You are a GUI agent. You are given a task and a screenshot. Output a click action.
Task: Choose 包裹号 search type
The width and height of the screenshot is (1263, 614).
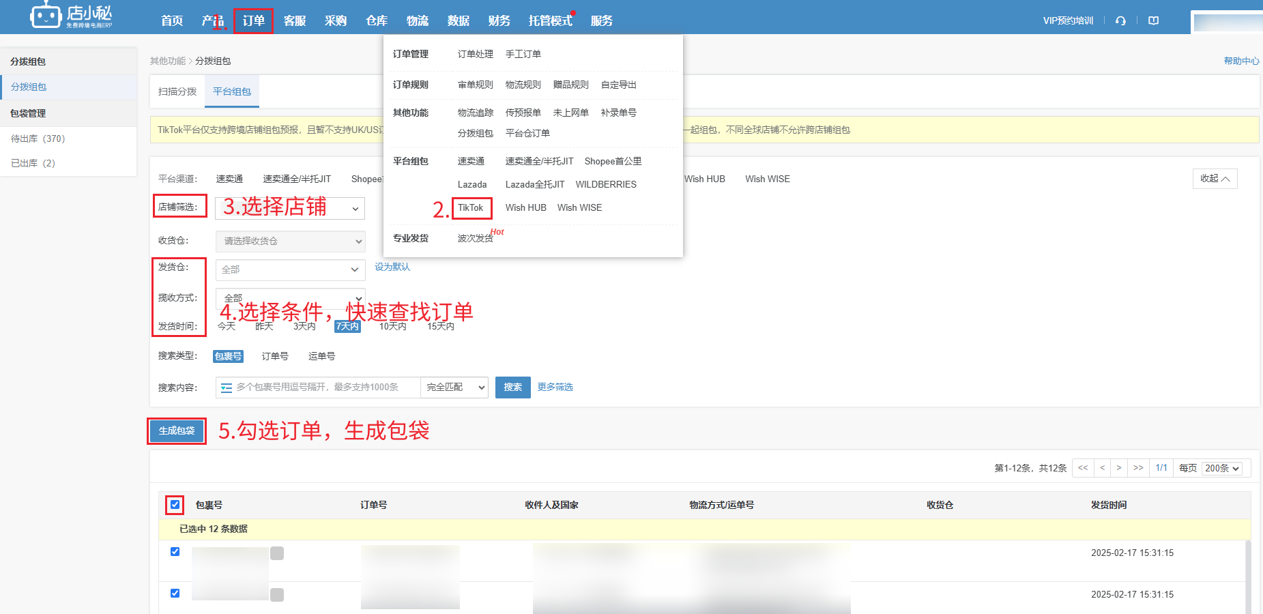[x=228, y=356]
